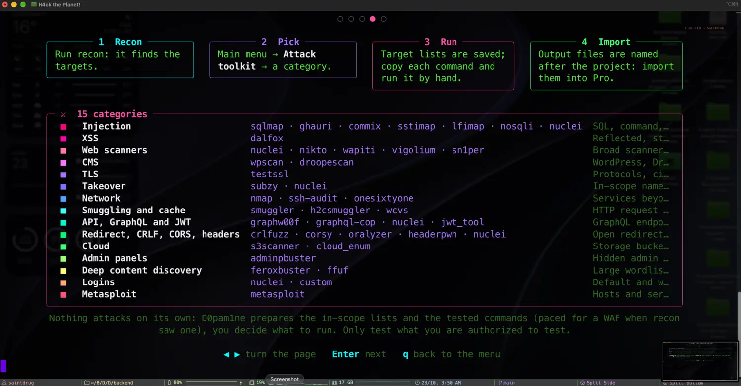Click the '4 Import' step card heading
Viewport: 741px width, 386px height.
pos(606,42)
